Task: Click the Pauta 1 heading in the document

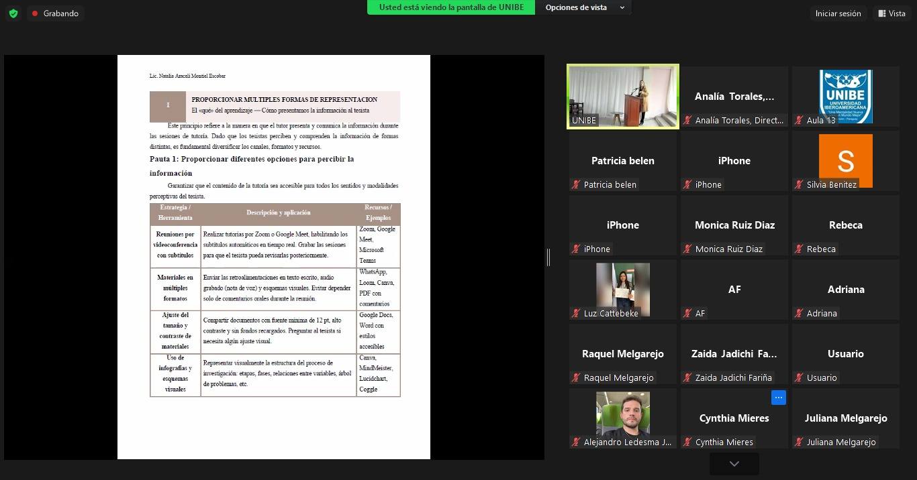Action: pos(252,166)
